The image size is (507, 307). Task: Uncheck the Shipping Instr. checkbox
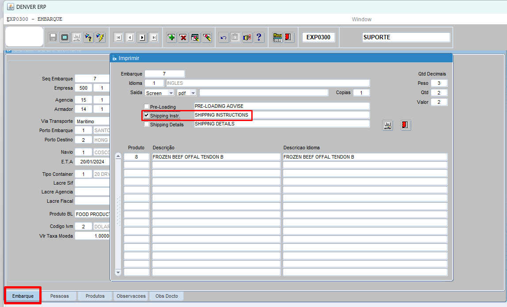point(147,115)
